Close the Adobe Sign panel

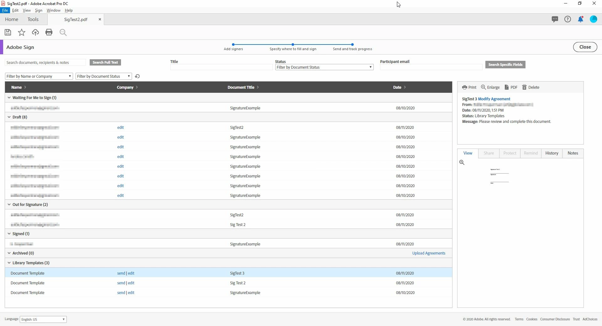[585, 47]
